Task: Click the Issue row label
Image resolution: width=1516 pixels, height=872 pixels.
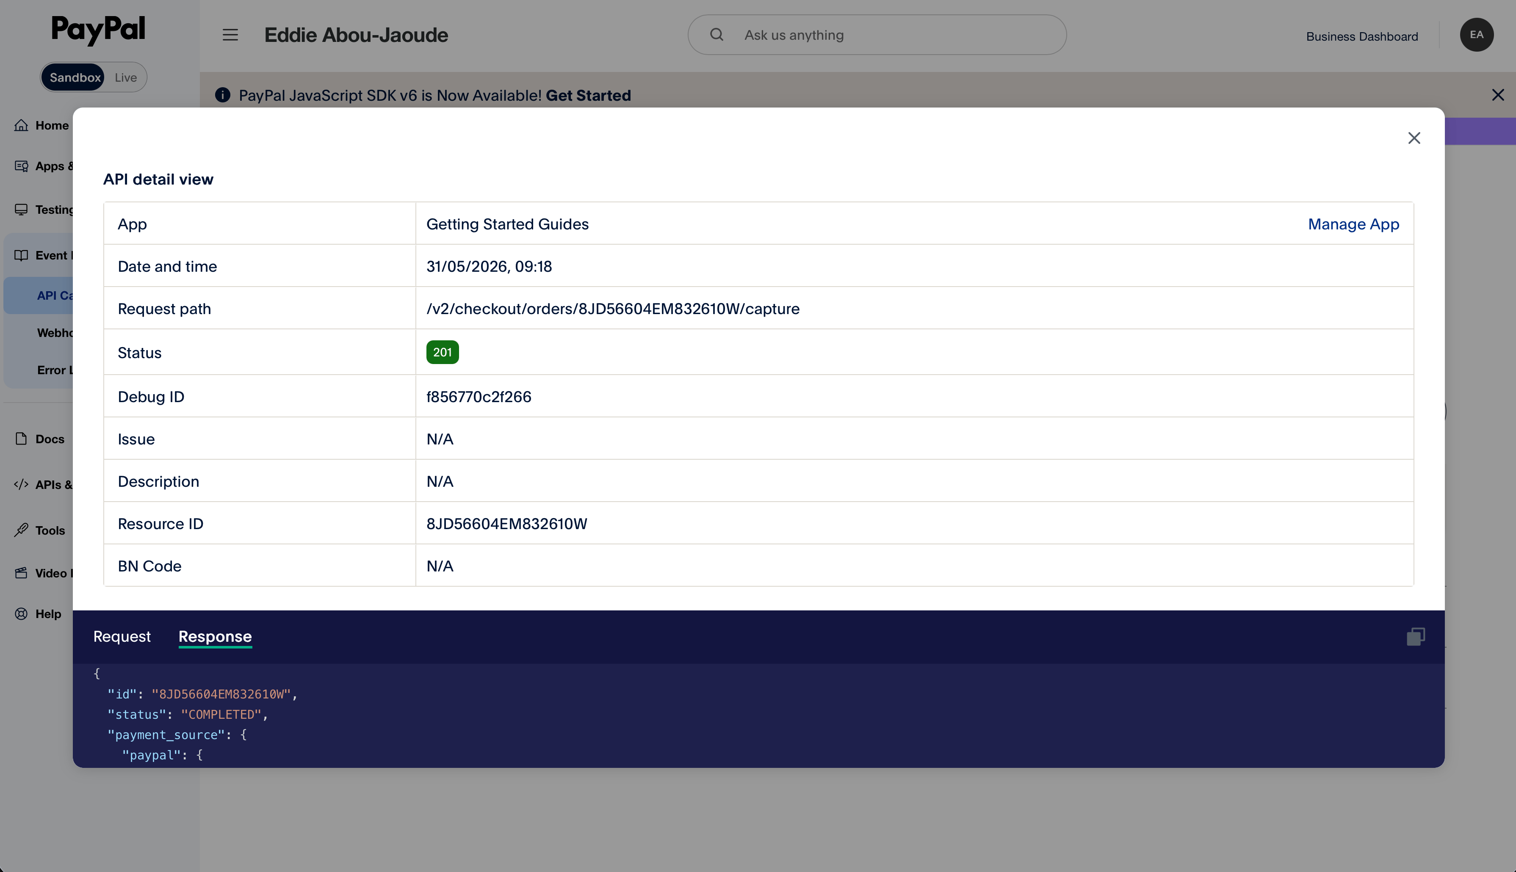Action: [x=136, y=439]
